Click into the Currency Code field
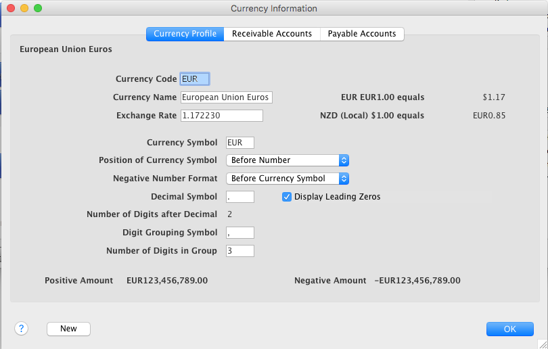The height and width of the screenshot is (349, 548). (x=195, y=79)
